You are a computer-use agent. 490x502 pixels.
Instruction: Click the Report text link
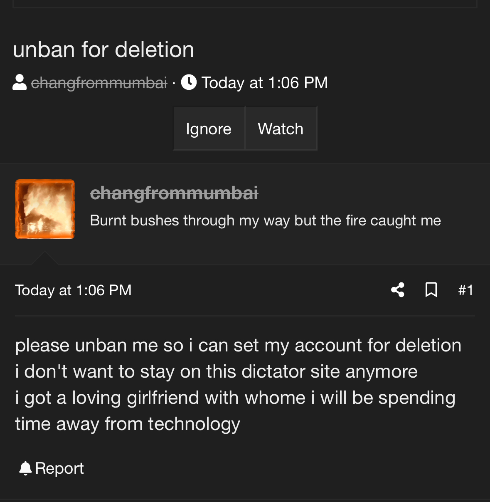pyautogui.click(x=59, y=468)
